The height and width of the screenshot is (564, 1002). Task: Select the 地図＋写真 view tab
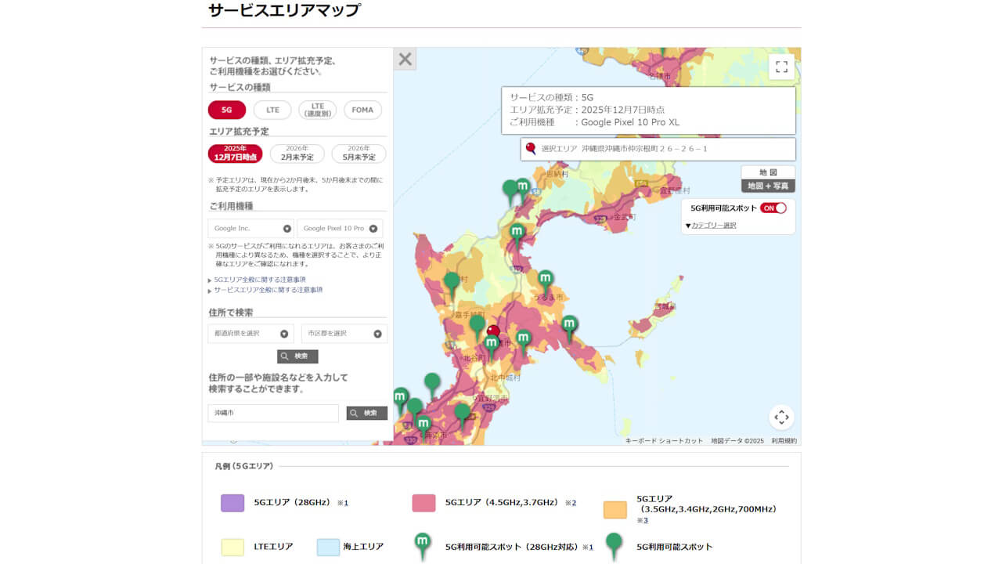pos(768,186)
